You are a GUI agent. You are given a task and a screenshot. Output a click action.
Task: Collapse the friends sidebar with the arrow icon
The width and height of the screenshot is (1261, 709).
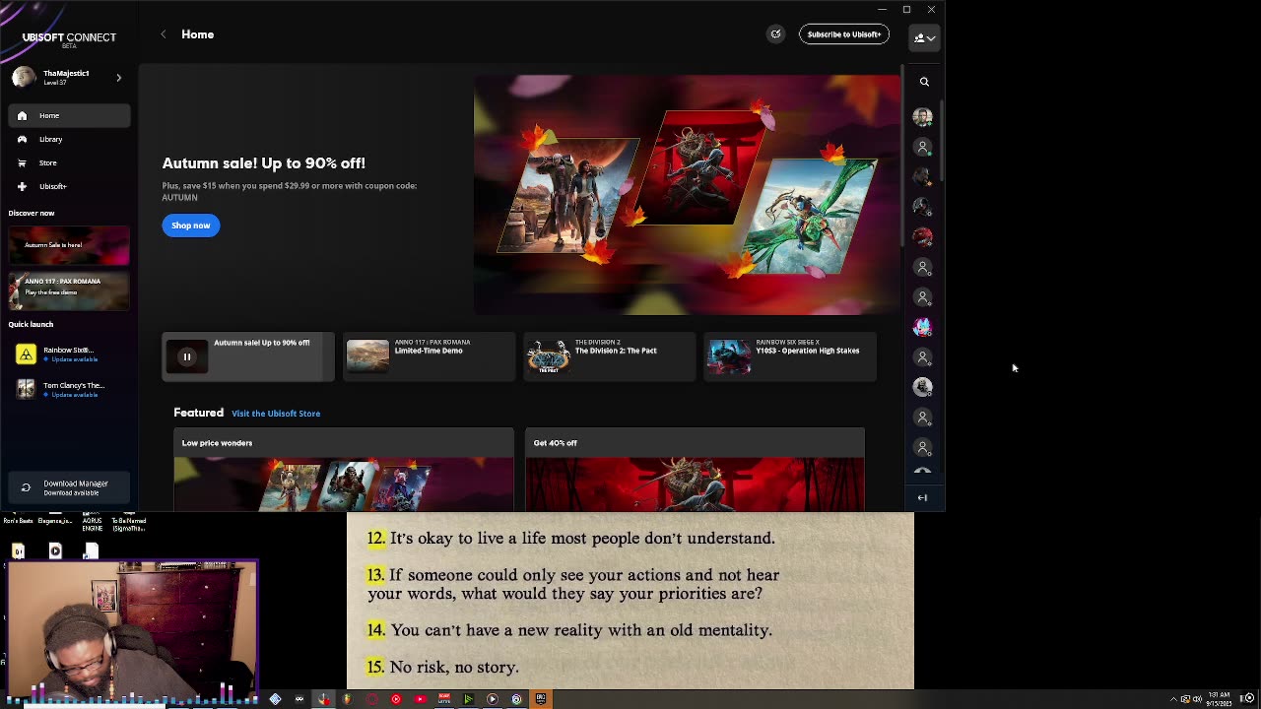coord(922,497)
